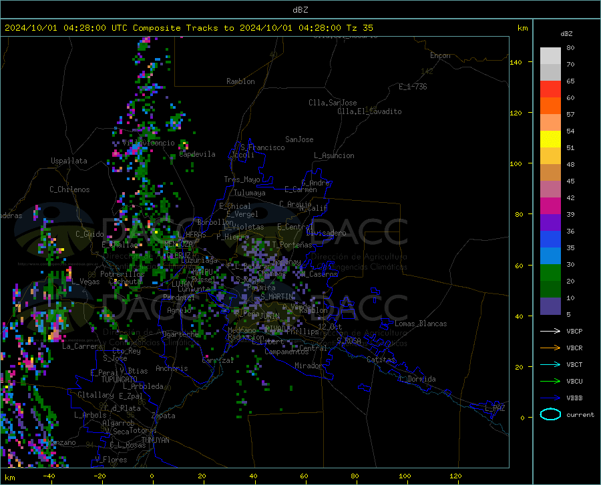The image size is (601, 485).
Task: Click the green 20 dBZ color swatch
Action: tap(550, 273)
